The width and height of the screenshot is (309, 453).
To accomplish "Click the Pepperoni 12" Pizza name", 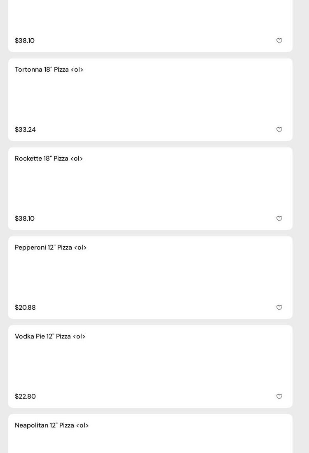I will click(51, 248).
